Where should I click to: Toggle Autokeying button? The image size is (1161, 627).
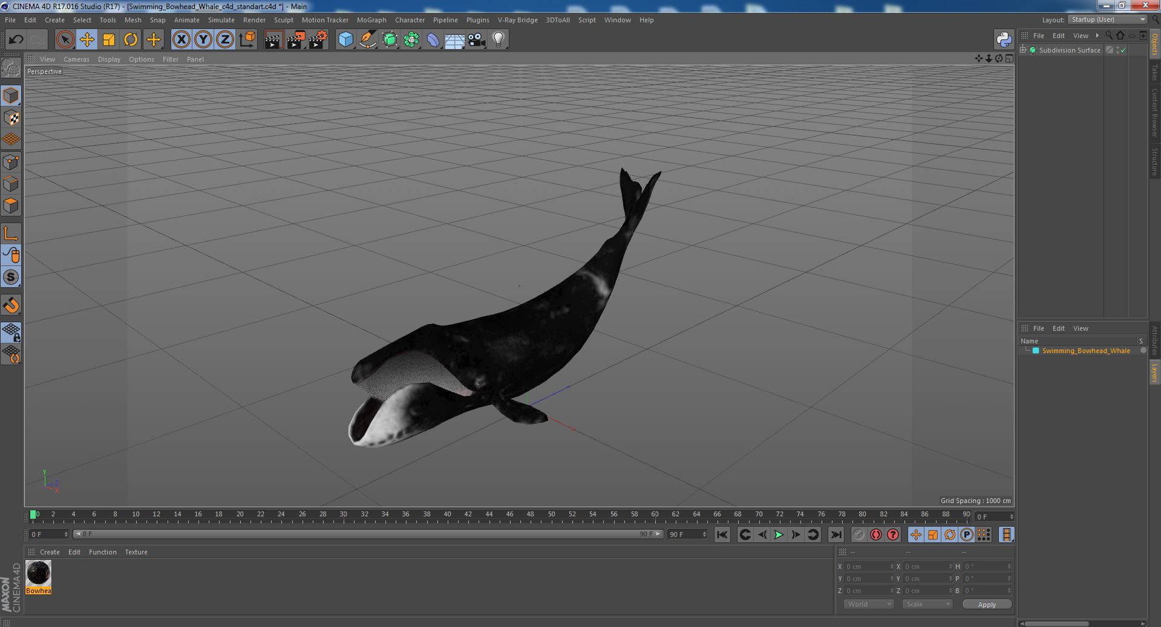click(x=876, y=534)
